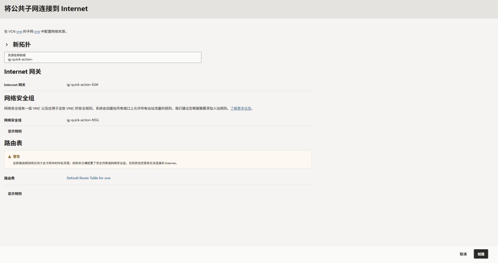
Task: Expand 显示规则 under 网络安全组
Action: pyautogui.click(x=15, y=131)
